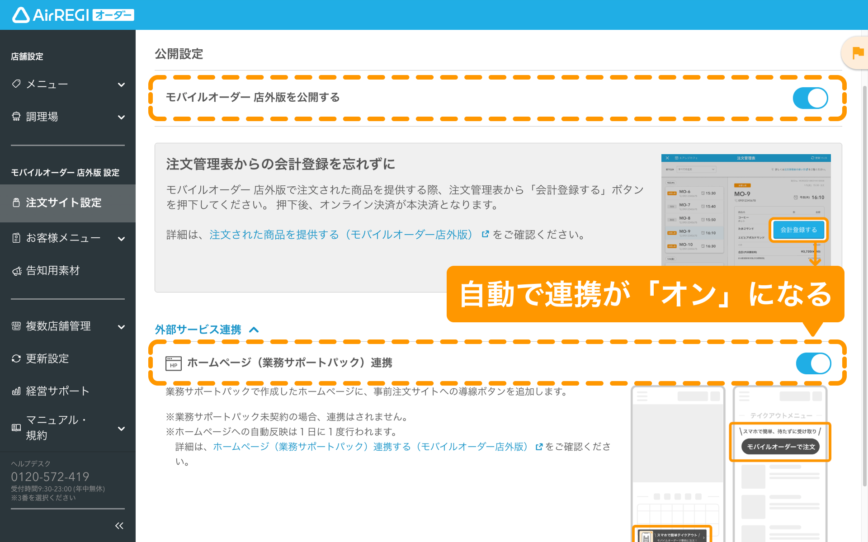Open 告知用素材 menu item

click(68, 271)
